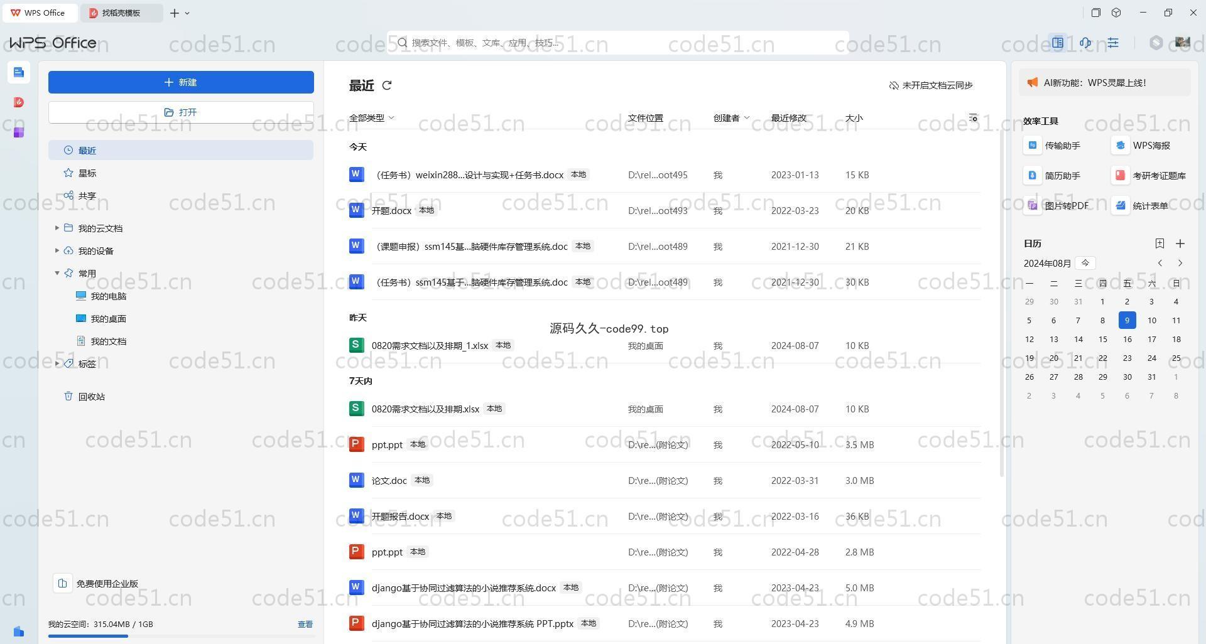Click the 新建 button
This screenshot has width=1206, height=644.
coord(181,82)
